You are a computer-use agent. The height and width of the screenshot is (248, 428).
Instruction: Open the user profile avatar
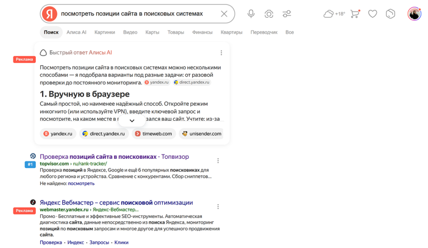click(x=414, y=14)
